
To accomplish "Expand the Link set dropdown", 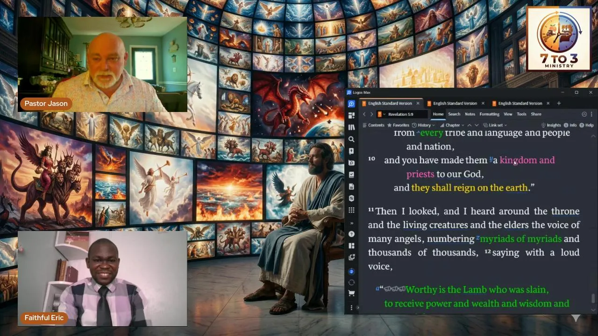I will [495, 125].
